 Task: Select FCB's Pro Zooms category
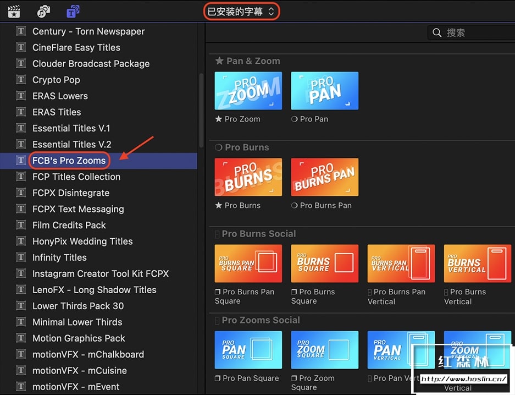98,161
